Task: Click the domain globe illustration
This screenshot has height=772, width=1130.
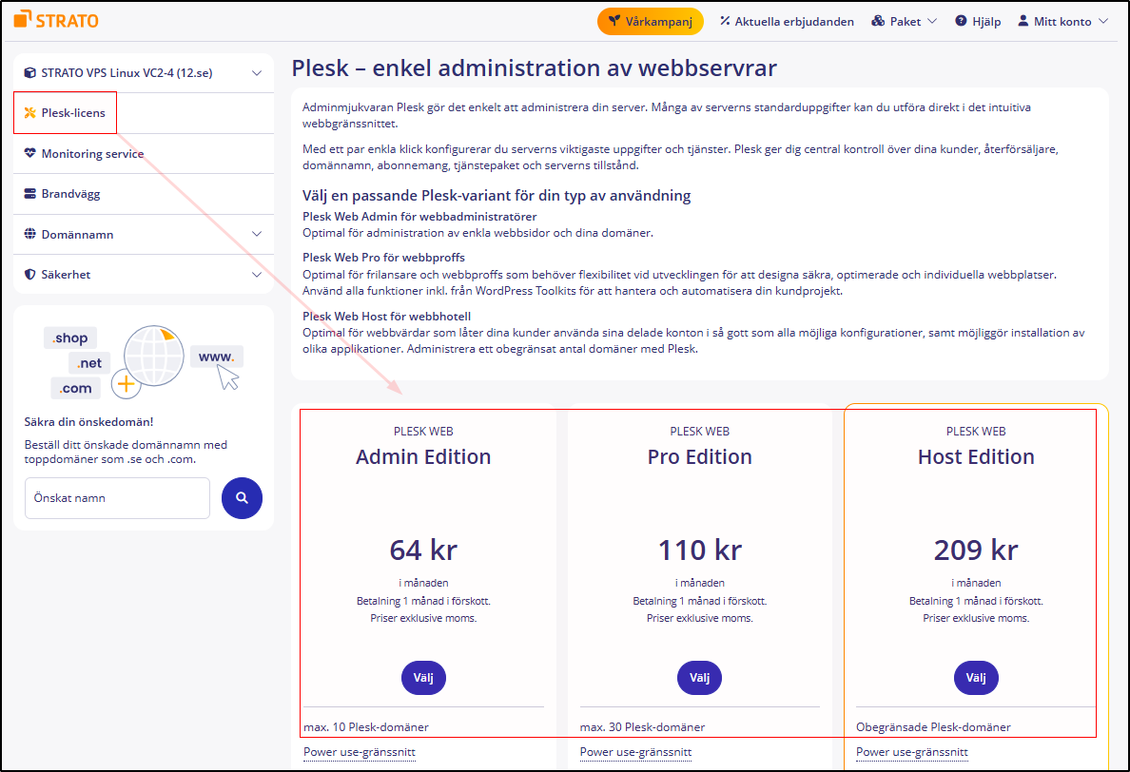Action: (153, 357)
